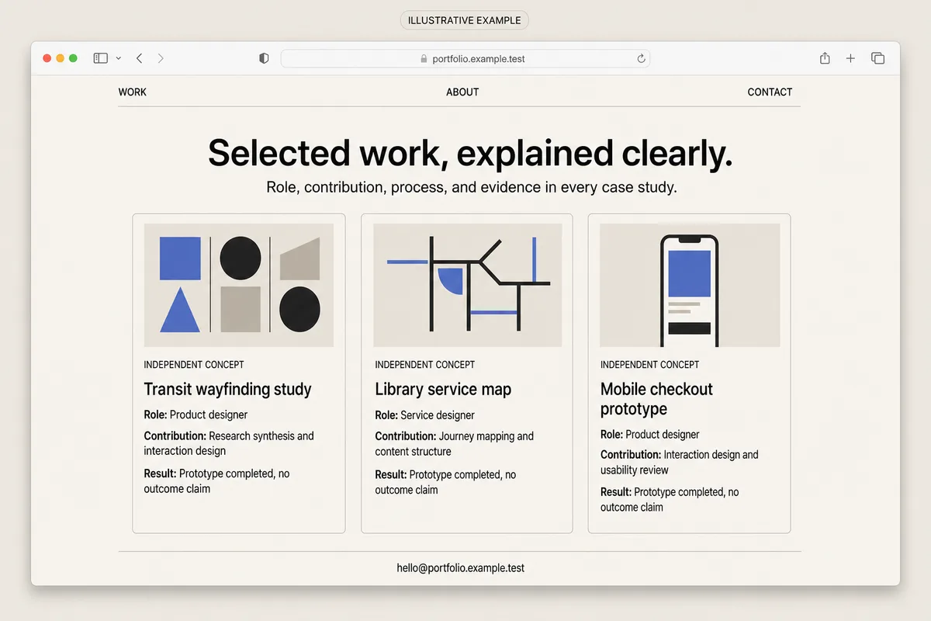
Task: Click the yellow minimize window button
Action: coord(60,58)
